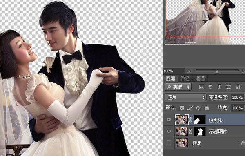Screen dimensions: 245x156
Task: Select the 透明体 layer mask thumbnail
Action: (200, 120)
